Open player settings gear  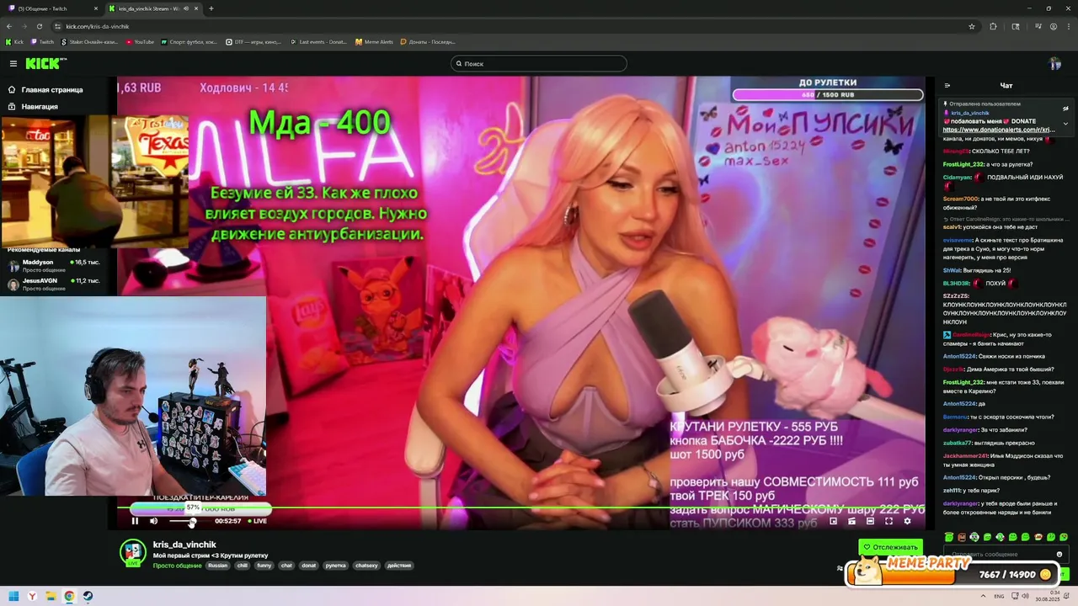(x=907, y=521)
